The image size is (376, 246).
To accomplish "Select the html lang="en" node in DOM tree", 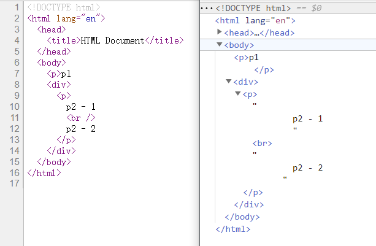I will [255, 21].
